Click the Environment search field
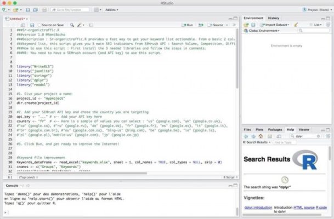Image resolution: width=334 pixels, height=219 pixels. [314, 31]
